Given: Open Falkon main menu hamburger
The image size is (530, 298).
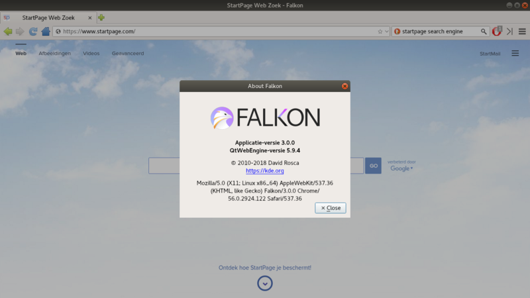Looking at the screenshot, I should pyautogui.click(x=522, y=31).
